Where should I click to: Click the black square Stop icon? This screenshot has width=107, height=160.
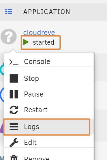(14, 78)
